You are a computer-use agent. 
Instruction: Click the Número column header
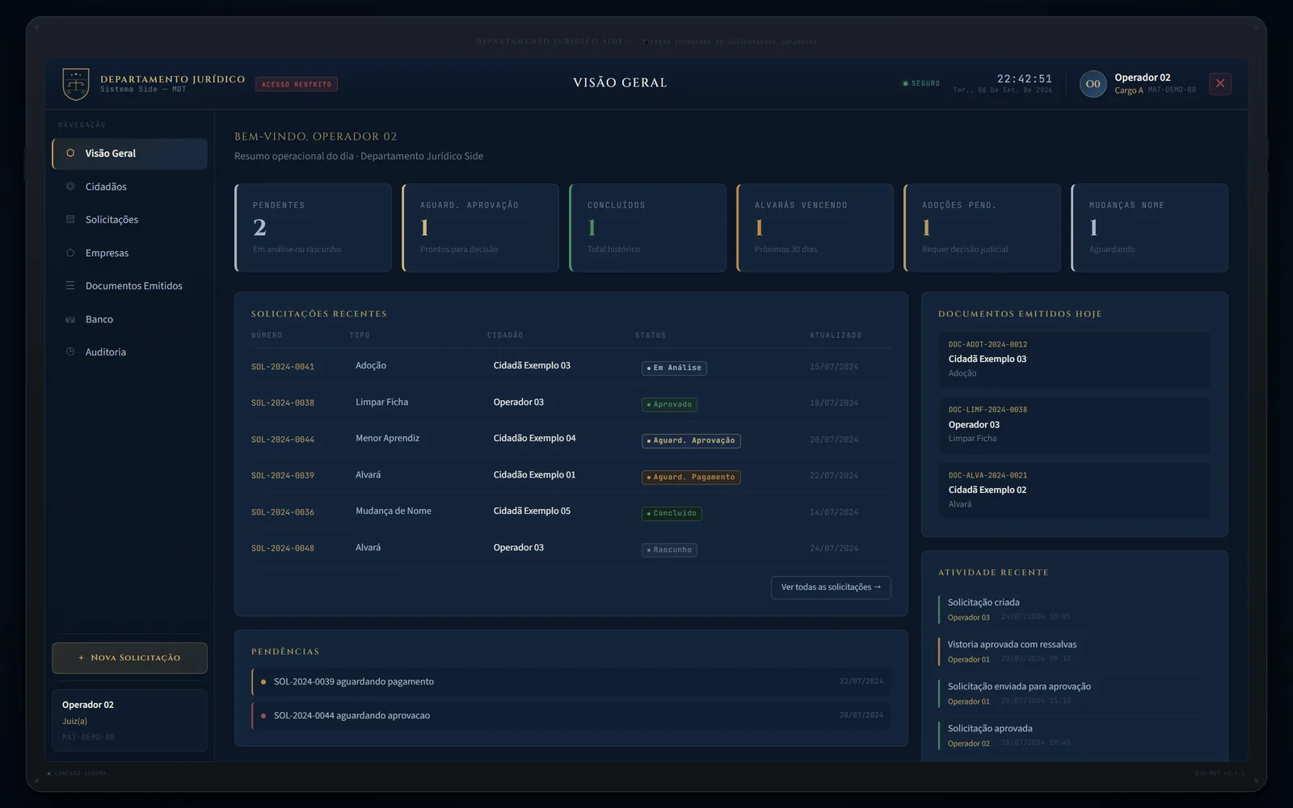pos(267,335)
